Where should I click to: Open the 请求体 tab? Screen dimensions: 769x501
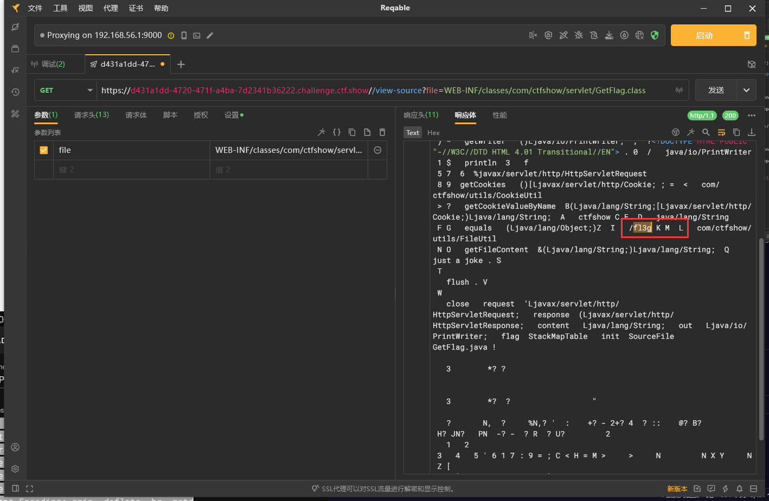[x=136, y=115]
